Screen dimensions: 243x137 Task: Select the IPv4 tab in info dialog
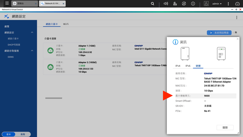178,66
